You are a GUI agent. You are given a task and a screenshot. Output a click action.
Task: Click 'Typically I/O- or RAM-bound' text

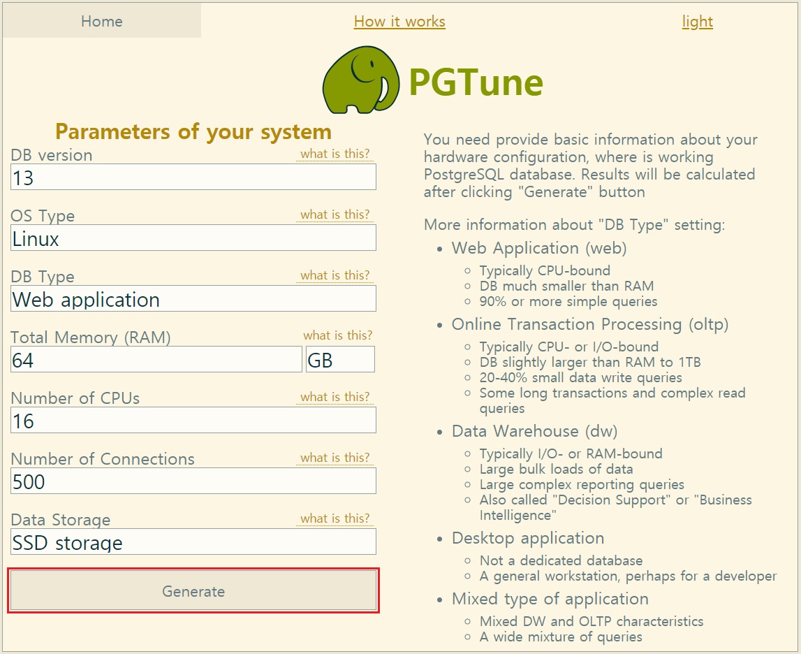click(571, 453)
